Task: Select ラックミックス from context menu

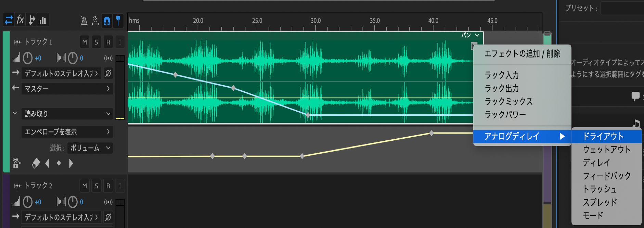Action: pos(522,101)
